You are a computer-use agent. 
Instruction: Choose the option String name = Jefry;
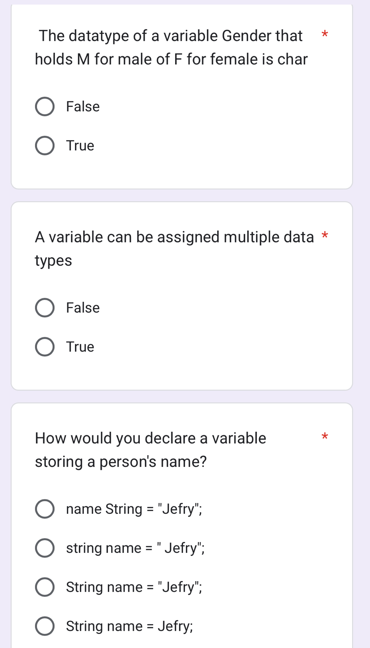tap(44, 626)
